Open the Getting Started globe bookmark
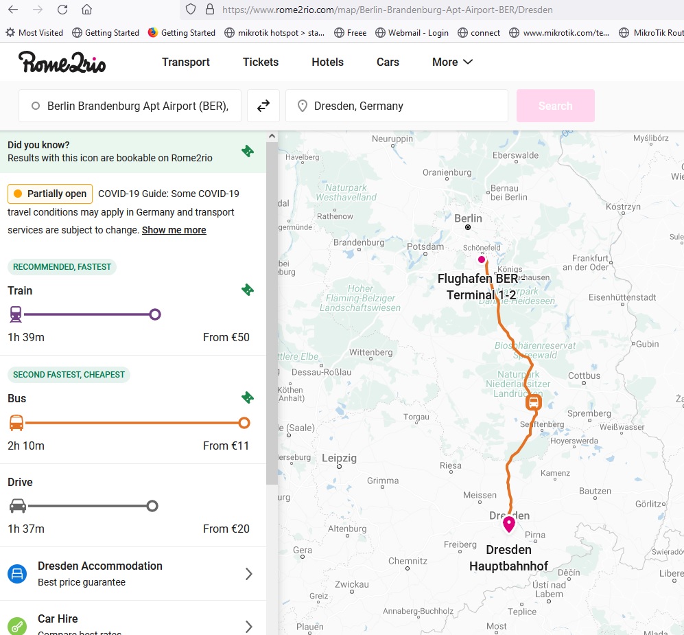The image size is (684, 635). pyautogui.click(x=106, y=33)
